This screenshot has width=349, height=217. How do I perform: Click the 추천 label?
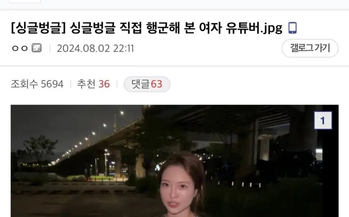click(86, 84)
